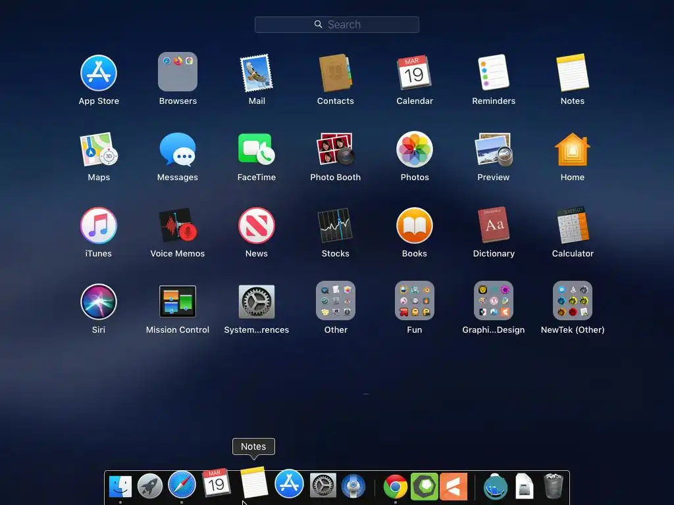The width and height of the screenshot is (674, 505).
Task: Launch Reminders app
Action: click(494, 72)
